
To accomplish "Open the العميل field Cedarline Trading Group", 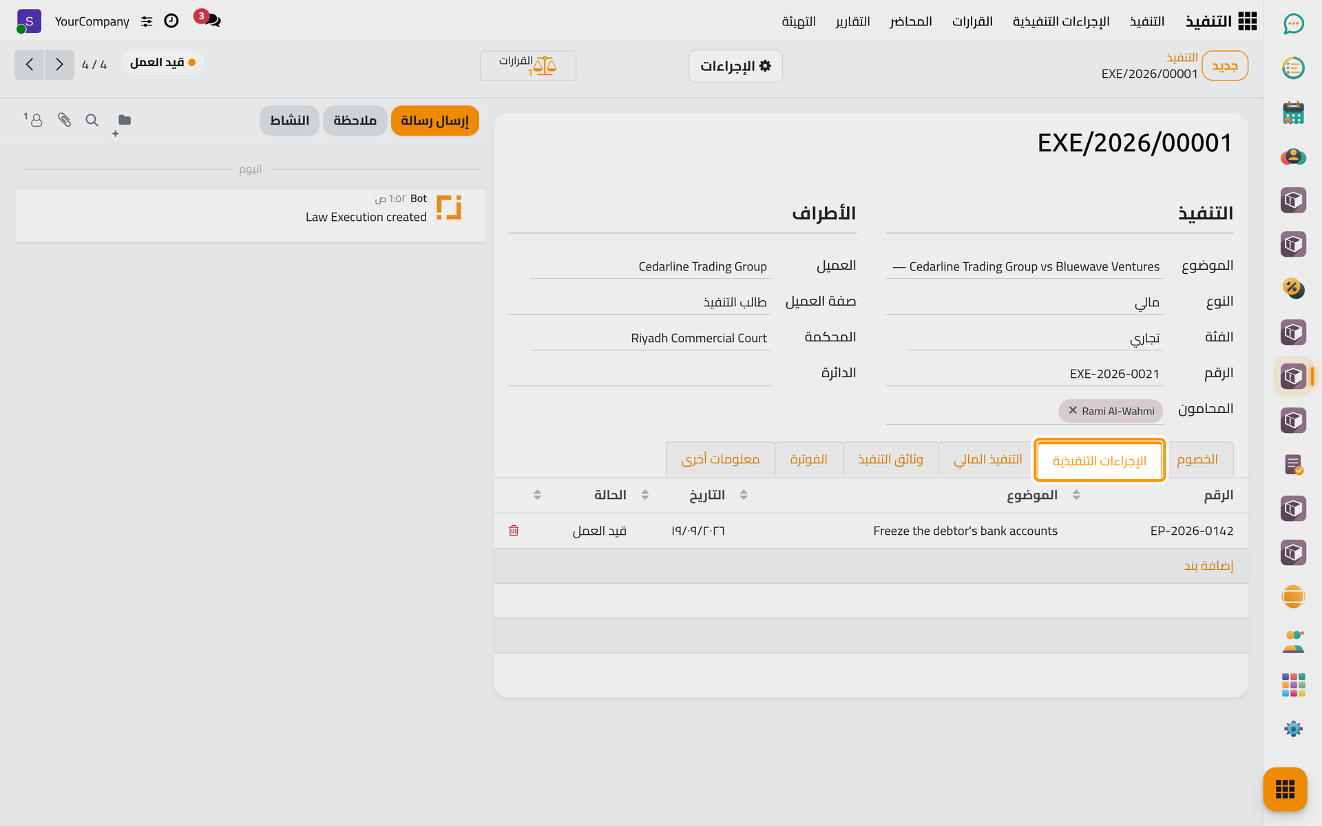I will coord(650,266).
